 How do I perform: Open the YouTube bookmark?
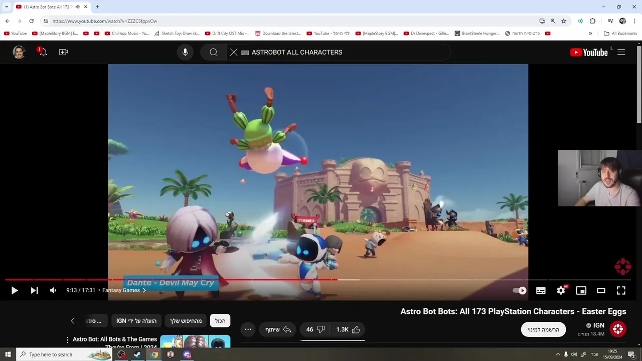[x=15, y=34]
